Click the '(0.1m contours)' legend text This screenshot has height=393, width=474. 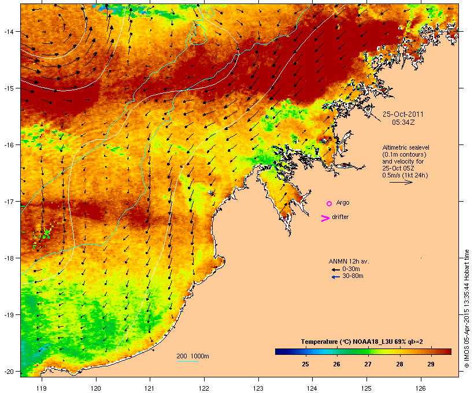click(405, 154)
